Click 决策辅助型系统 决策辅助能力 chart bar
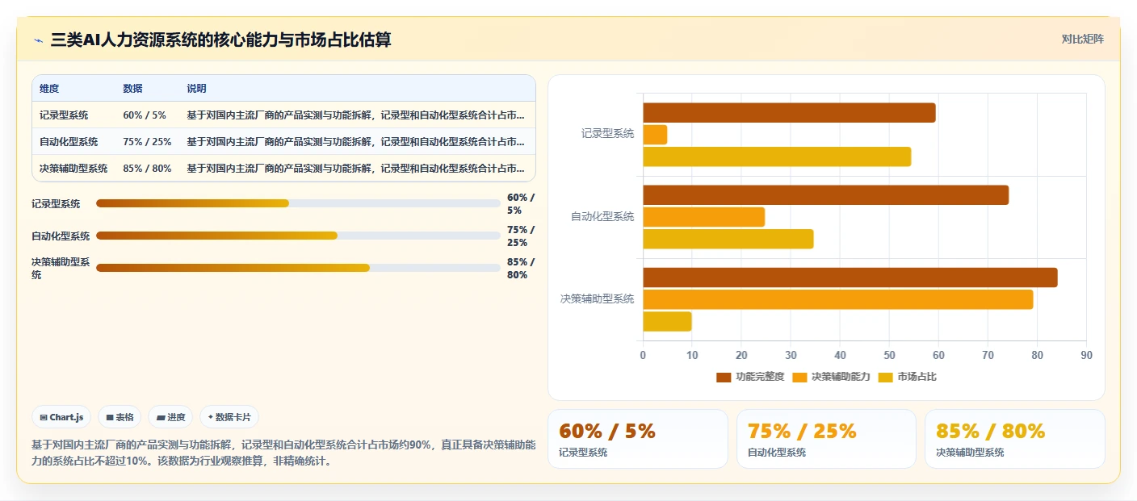1137x501 pixels. (x=837, y=299)
